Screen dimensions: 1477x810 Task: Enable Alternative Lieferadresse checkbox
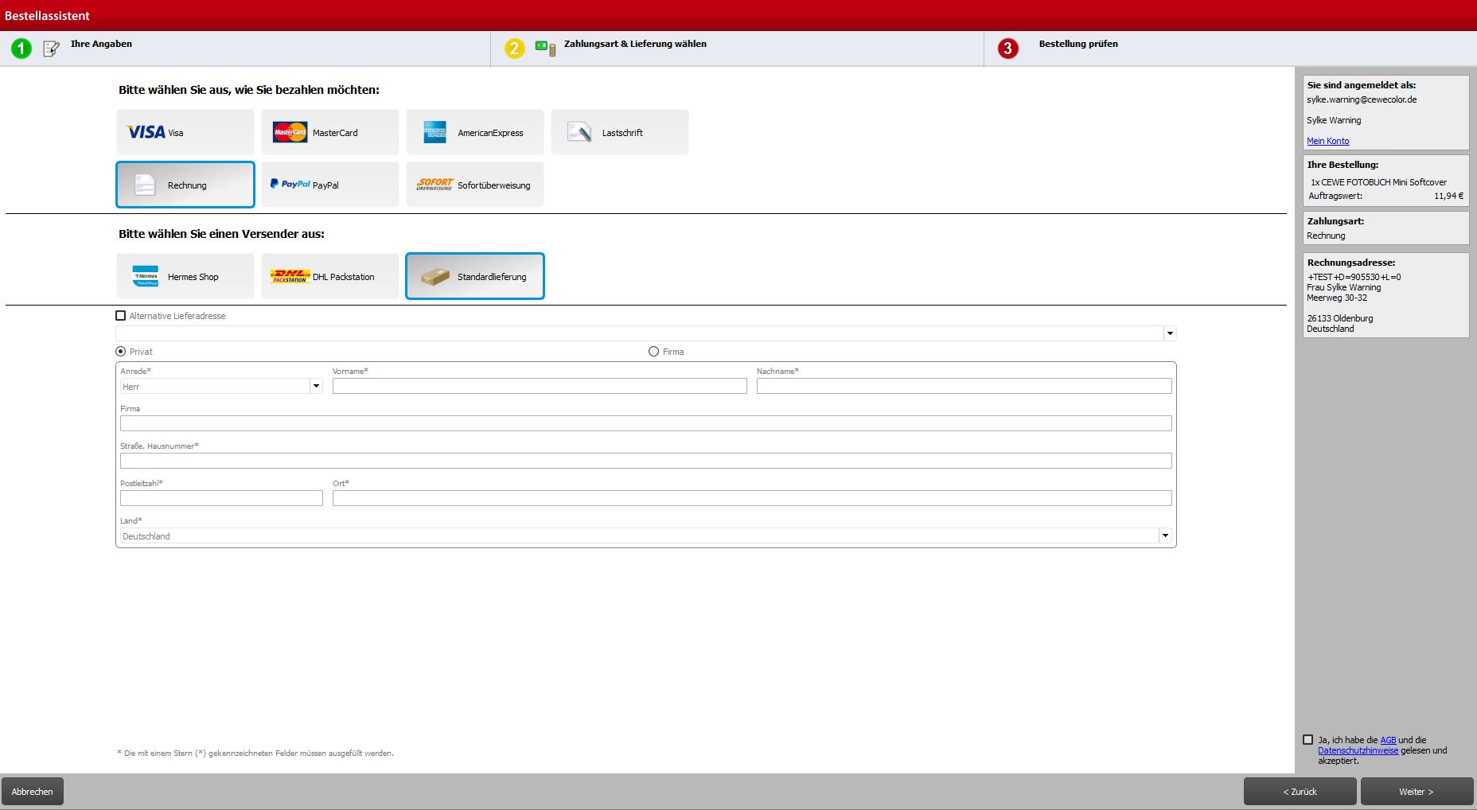pyautogui.click(x=121, y=316)
